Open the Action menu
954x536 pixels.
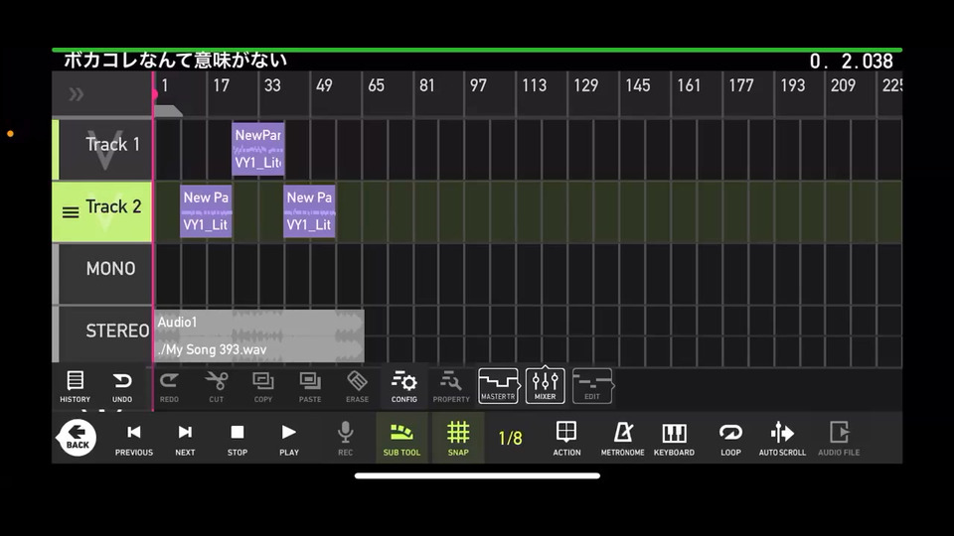[566, 440]
